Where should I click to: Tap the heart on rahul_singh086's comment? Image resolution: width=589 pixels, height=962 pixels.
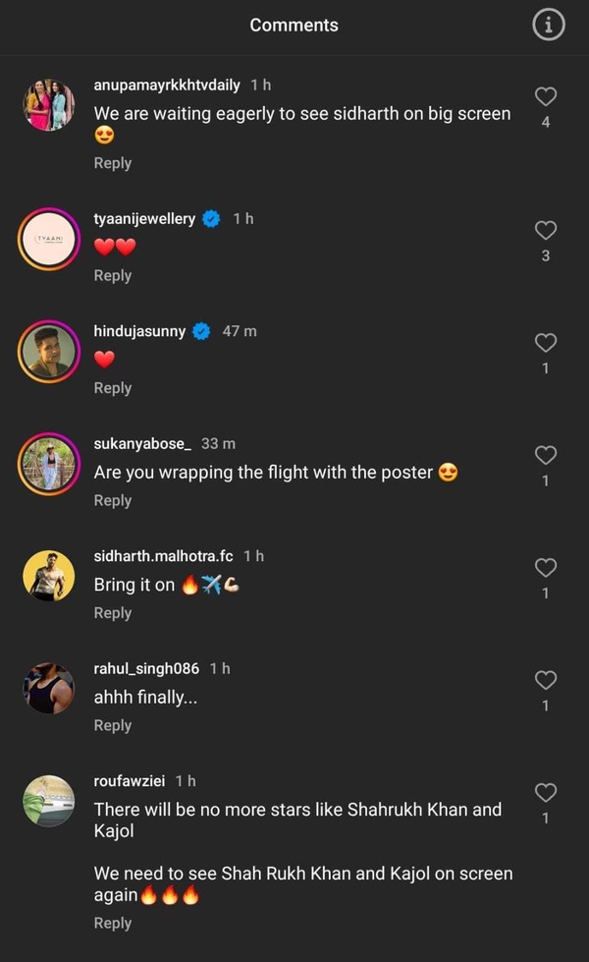pos(546,679)
